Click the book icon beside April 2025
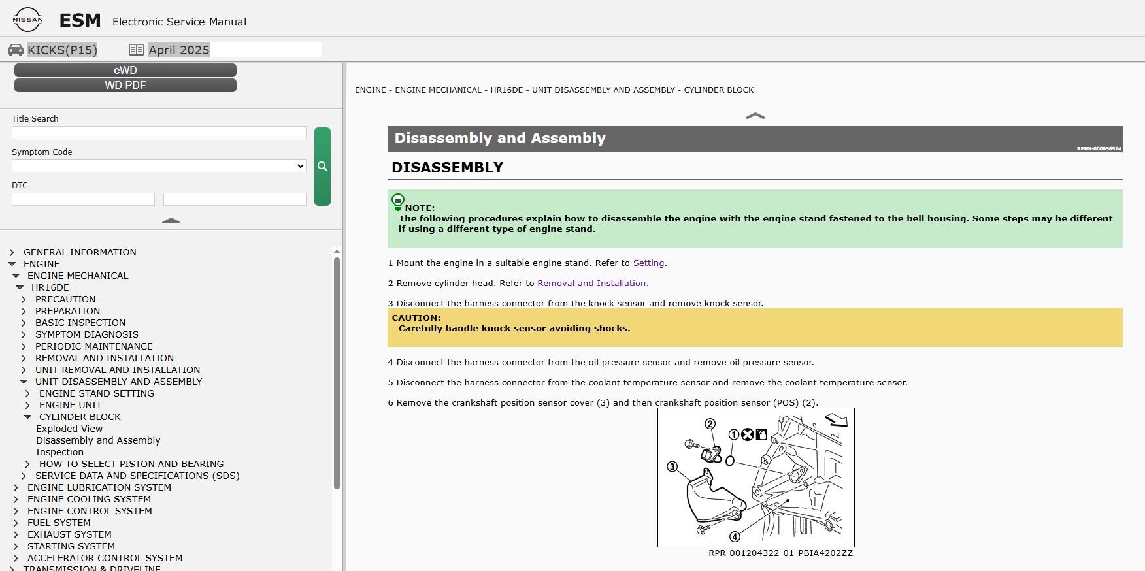The width and height of the screenshot is (1145, 571). click(x=137, y=50)
